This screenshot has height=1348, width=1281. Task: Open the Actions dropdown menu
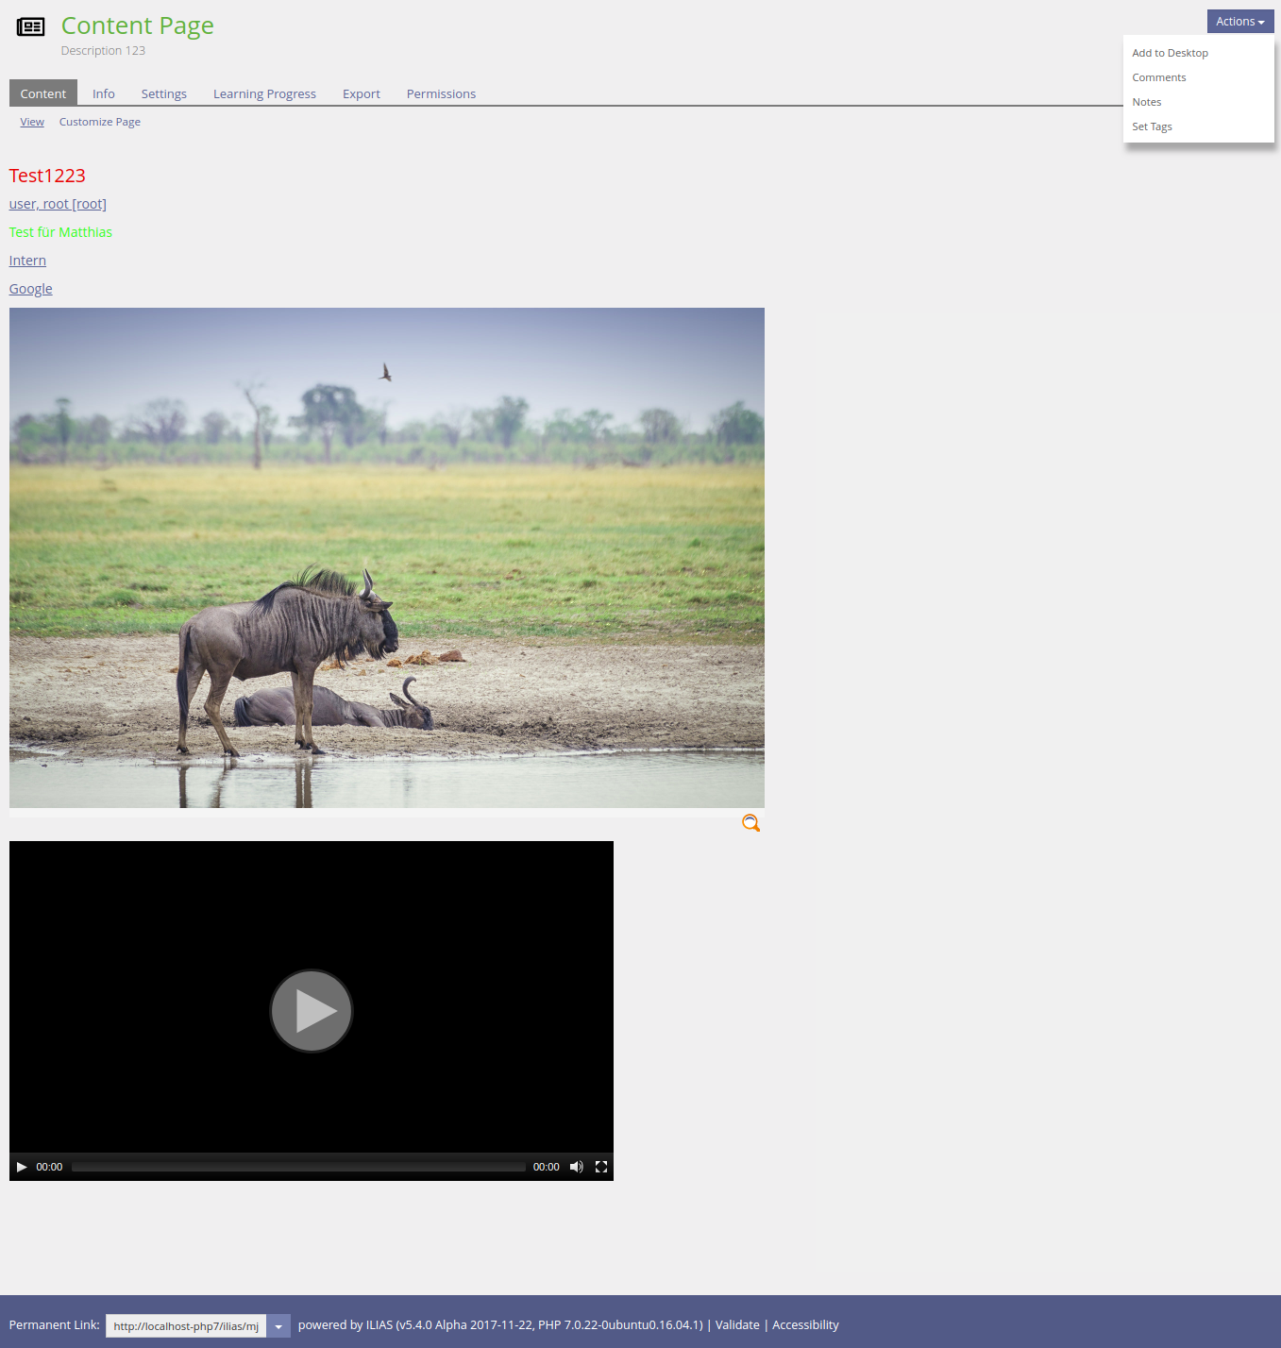tap(1239, 22)
